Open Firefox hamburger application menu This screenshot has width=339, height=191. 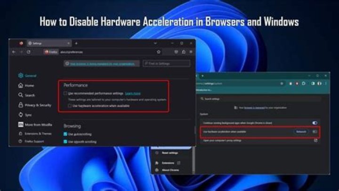tap(191, 52)
